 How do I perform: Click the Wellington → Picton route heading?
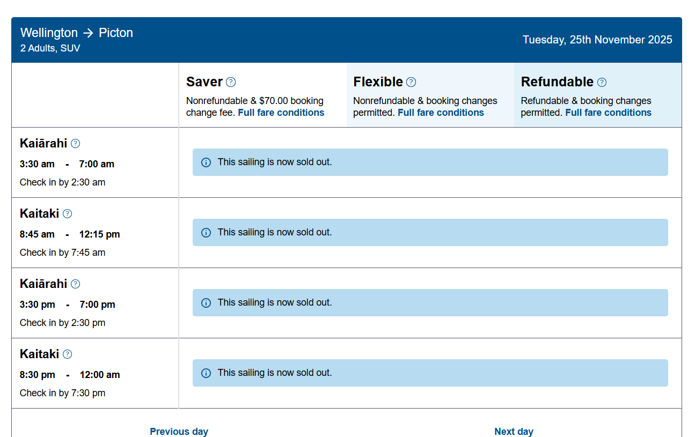(77, 33)
